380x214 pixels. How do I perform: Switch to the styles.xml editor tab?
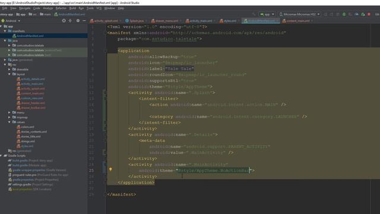(230, 21)
